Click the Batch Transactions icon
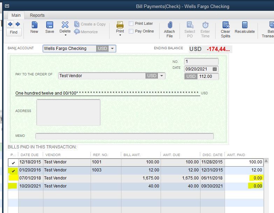Image resolution: width=274 pixels, height=213 pixels. [x=272, y=25]
